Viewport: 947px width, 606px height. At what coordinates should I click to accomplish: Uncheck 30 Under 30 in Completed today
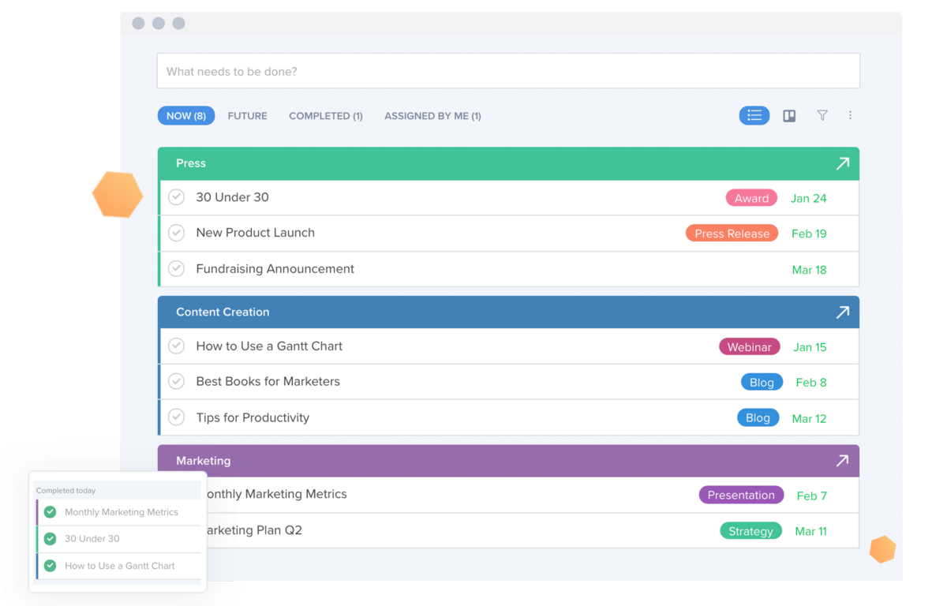coord(51,539)
